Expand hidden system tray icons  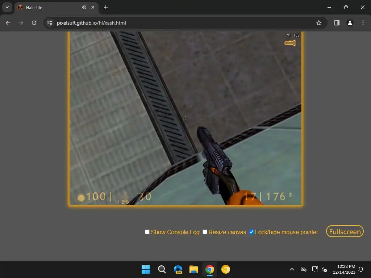pyautogui.click(x=292, y=269)
